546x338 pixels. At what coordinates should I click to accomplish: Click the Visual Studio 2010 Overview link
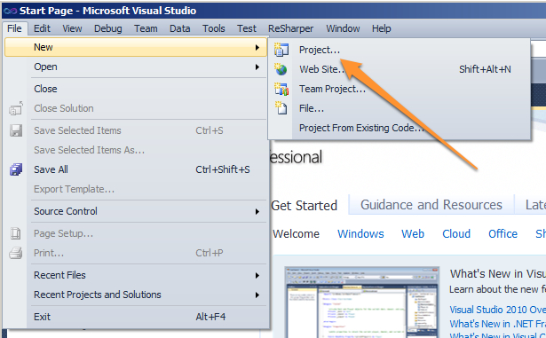(x=497, y=310)
